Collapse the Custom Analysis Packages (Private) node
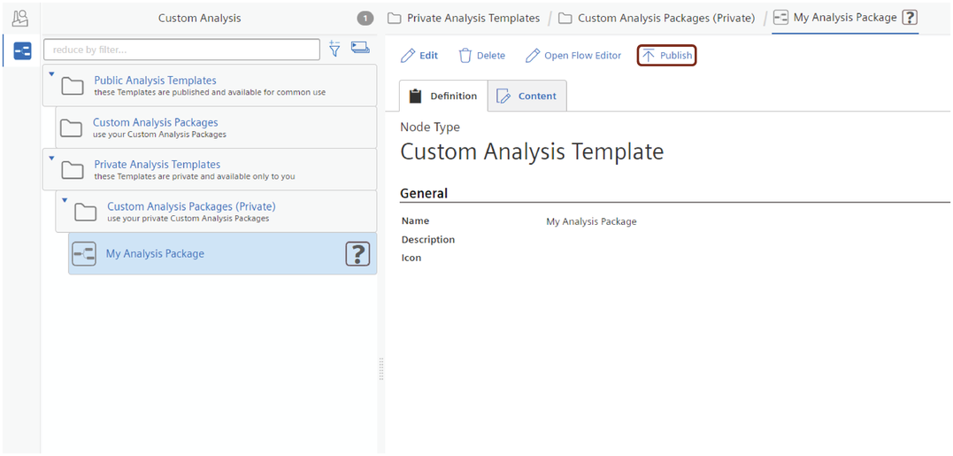 click(65, 200)
